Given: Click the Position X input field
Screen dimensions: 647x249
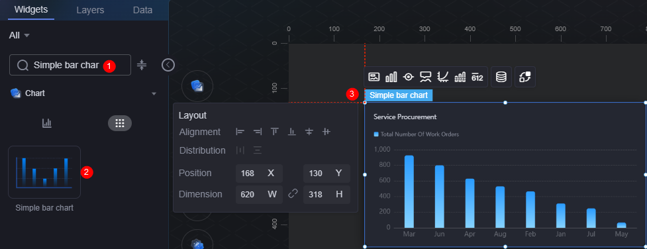Looking at the screenshot, I should coord(259,173).
